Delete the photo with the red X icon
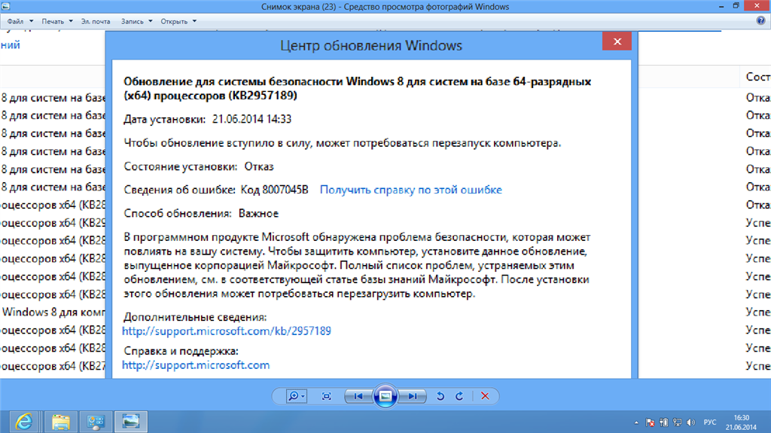This screenshot has width=771, height=433. (x=485, y=396)
